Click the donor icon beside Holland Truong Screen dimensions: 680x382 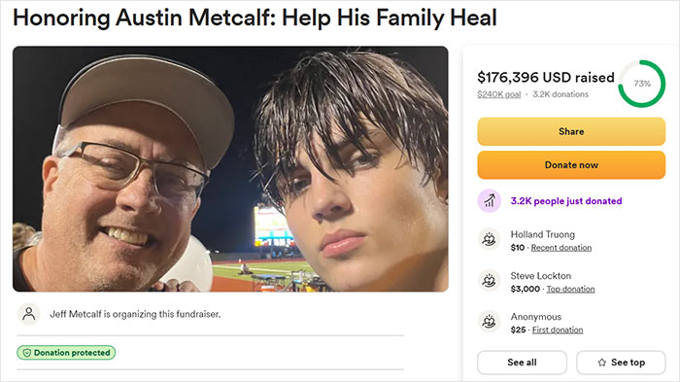pyautogui.click(x=490, y=239)
